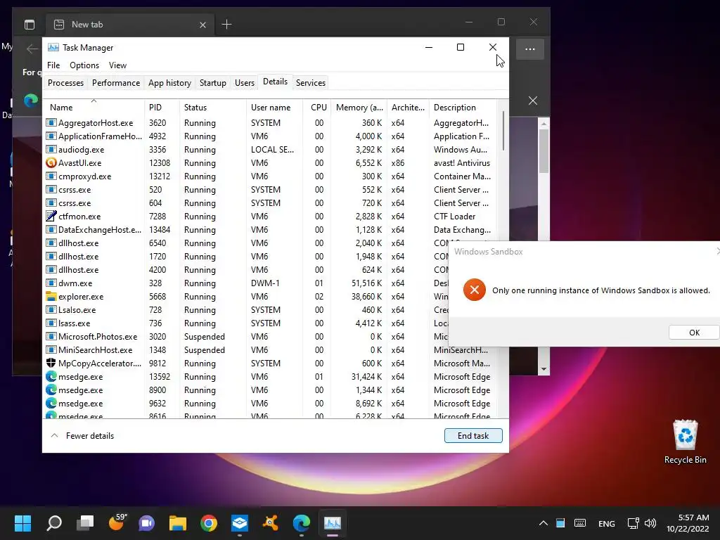Switch to the Processes tab
This screenshot has width=720, height=540.
click(x=65, y=83)
